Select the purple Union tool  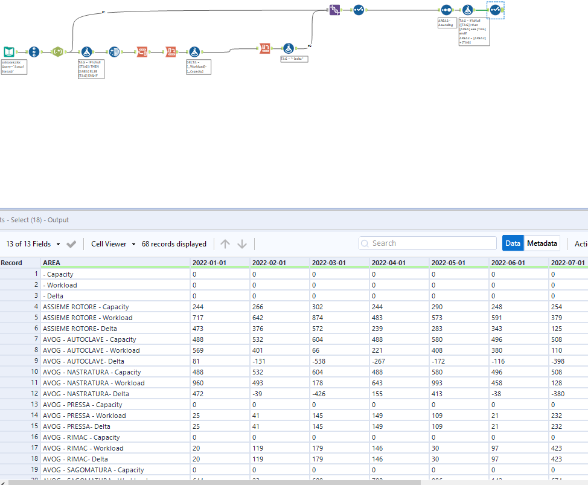coord(334,10)
